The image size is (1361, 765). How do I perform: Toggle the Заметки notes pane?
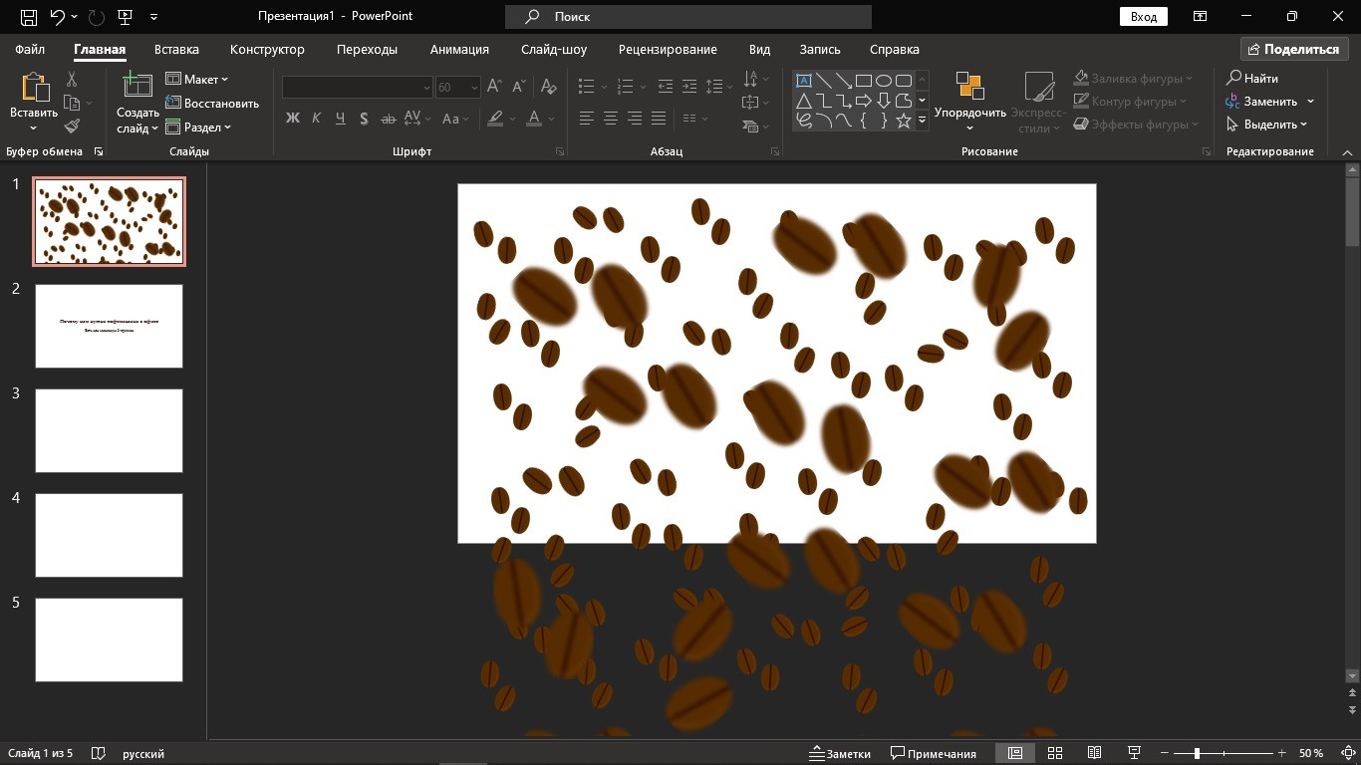[839, 753]
